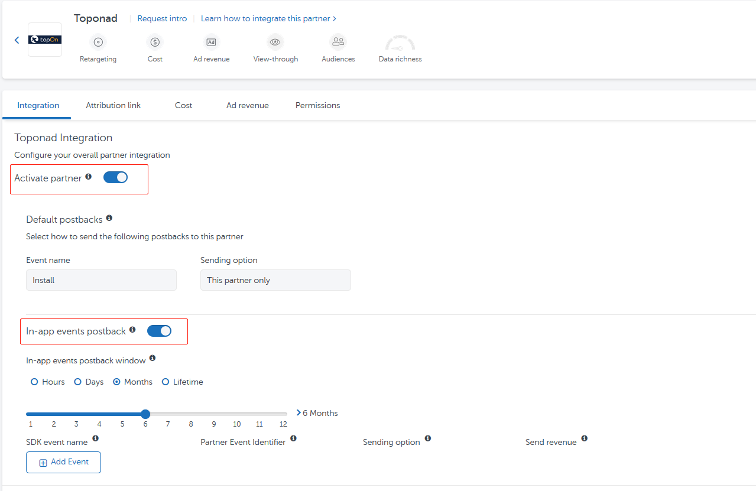Select the Lifetime radio button
The image size is (756, 491).
[166, 382]
